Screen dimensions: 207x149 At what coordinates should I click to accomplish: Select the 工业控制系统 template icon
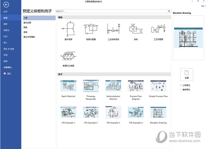click(x=113, y=30)
